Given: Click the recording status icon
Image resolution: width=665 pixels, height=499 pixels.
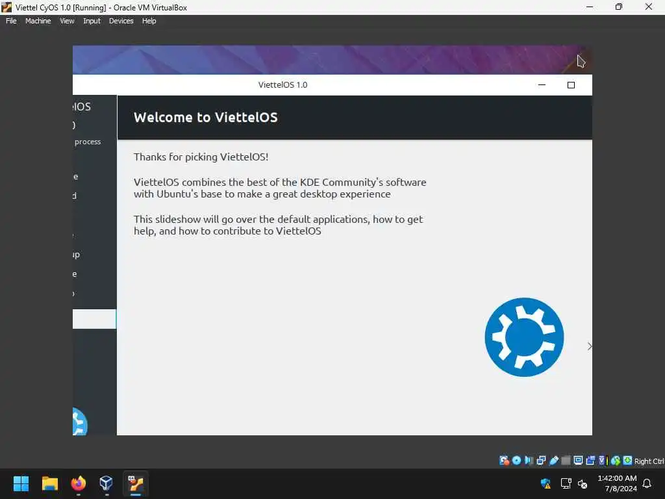Looking at the screenshot, I should click(590, 461).
